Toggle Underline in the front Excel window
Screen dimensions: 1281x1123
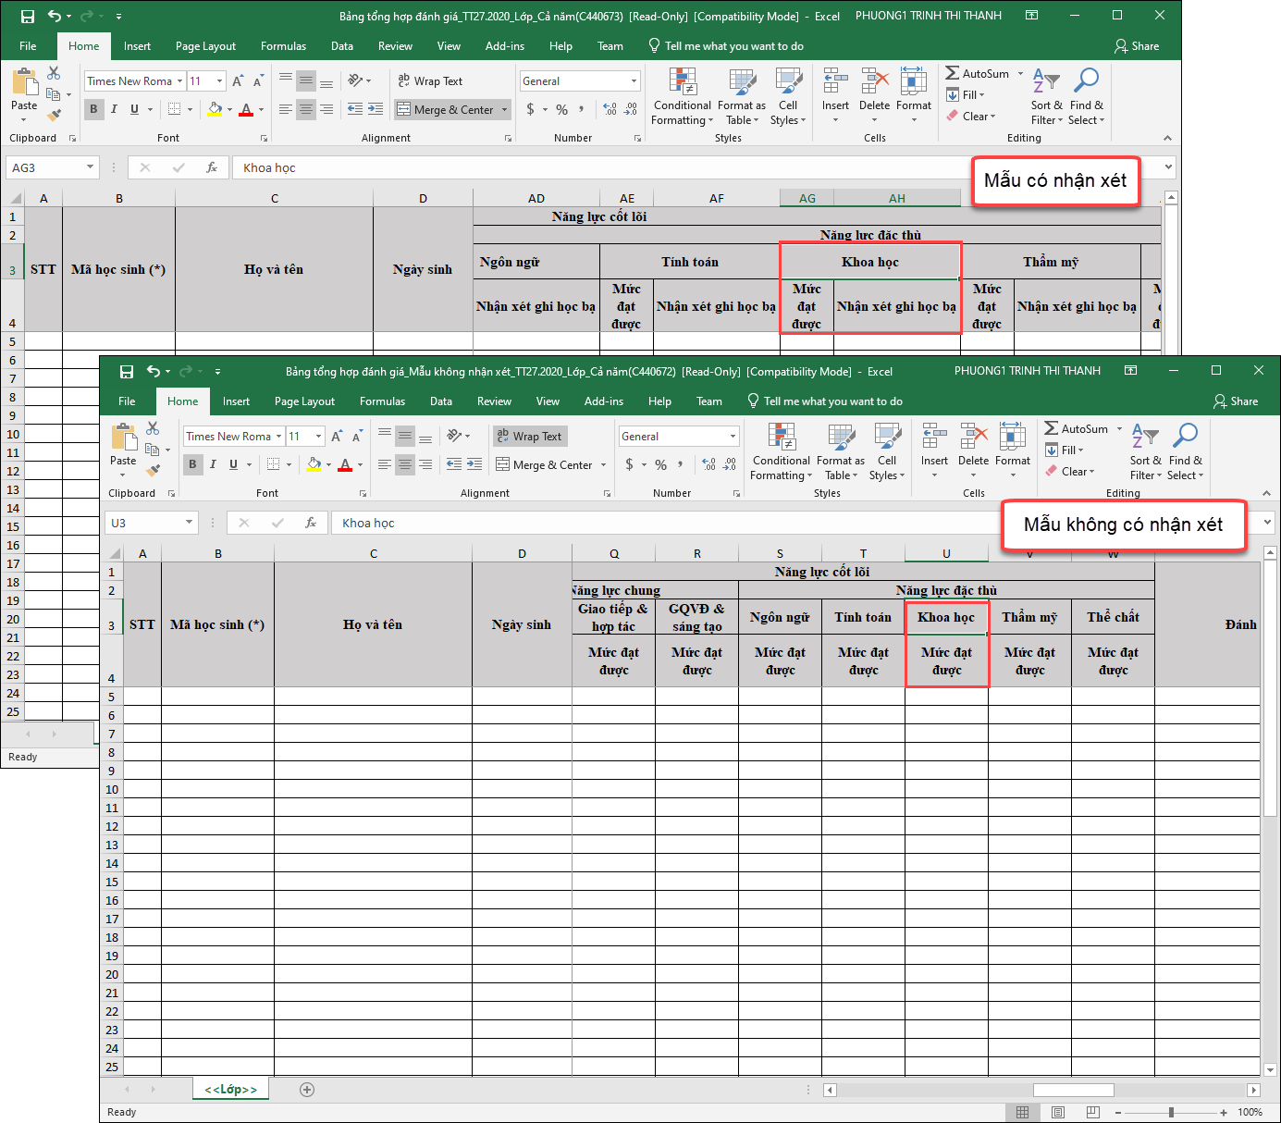coord(233,464)
